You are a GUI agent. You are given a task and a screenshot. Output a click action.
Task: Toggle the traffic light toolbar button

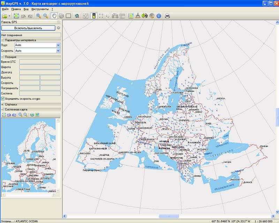tap(93, 16)
